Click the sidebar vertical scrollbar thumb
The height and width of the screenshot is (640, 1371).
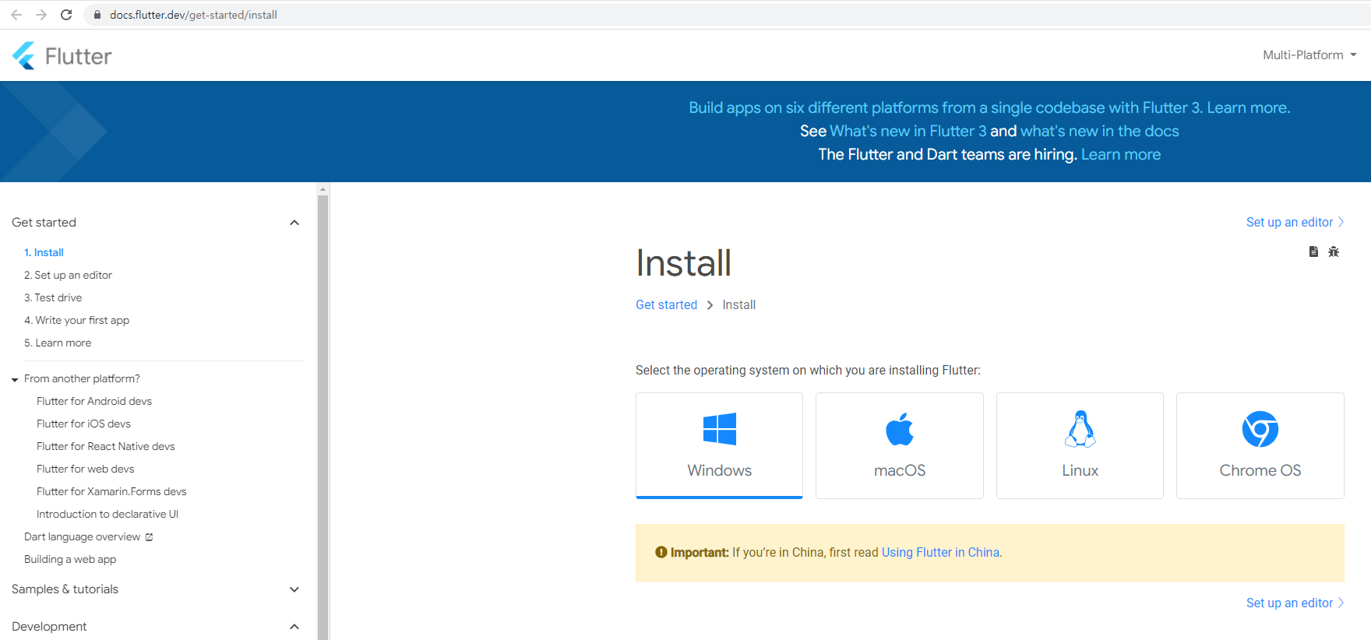pyautogui.click(x=323, y=417)
